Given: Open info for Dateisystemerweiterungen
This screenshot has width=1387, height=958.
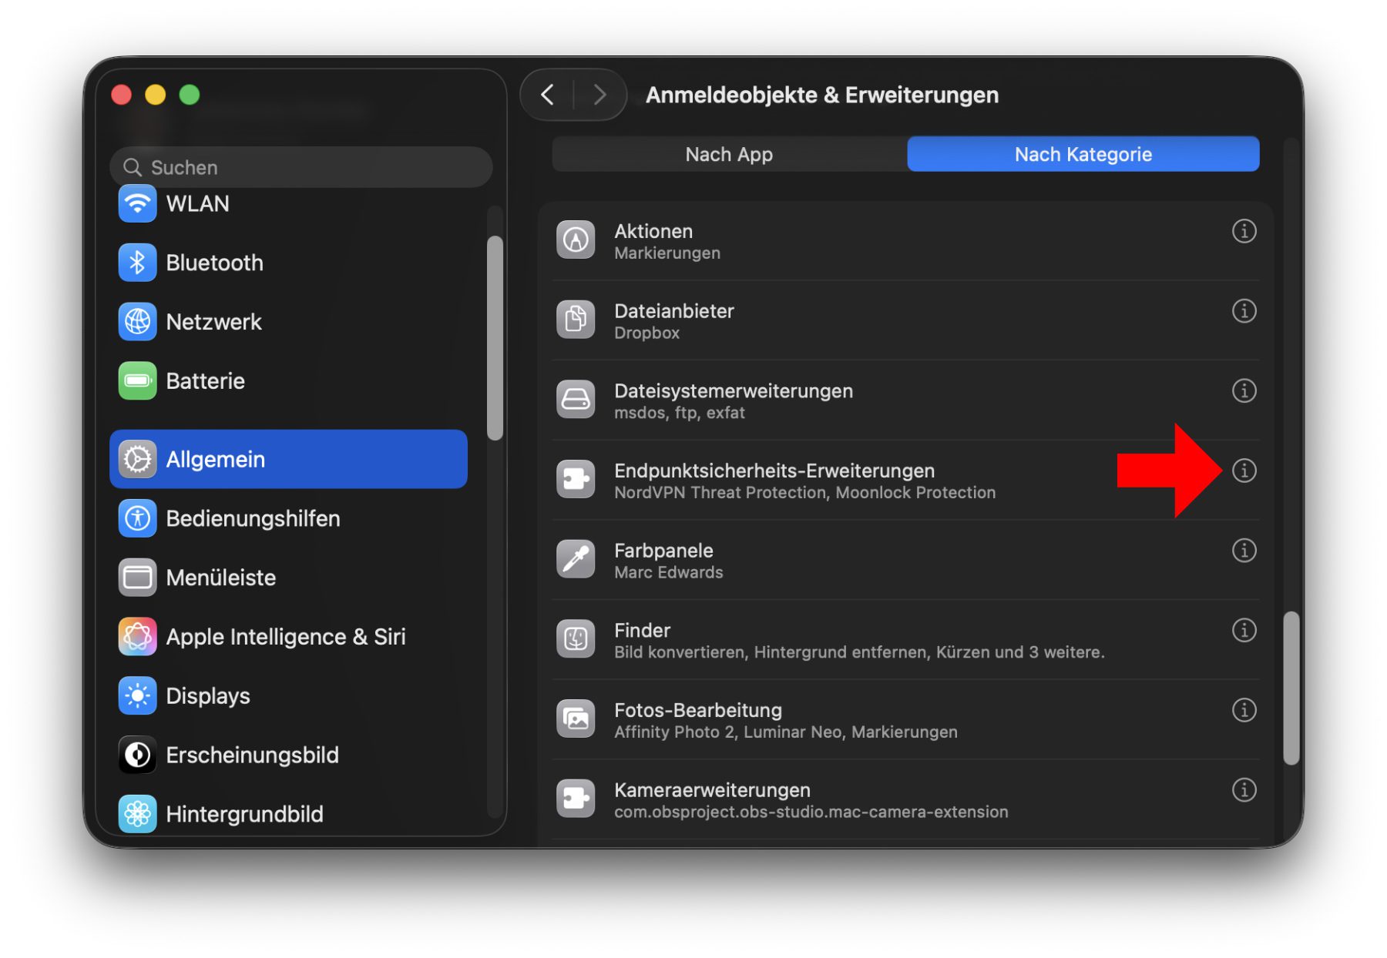Looking at the screenshot, I should (1243, 391).
